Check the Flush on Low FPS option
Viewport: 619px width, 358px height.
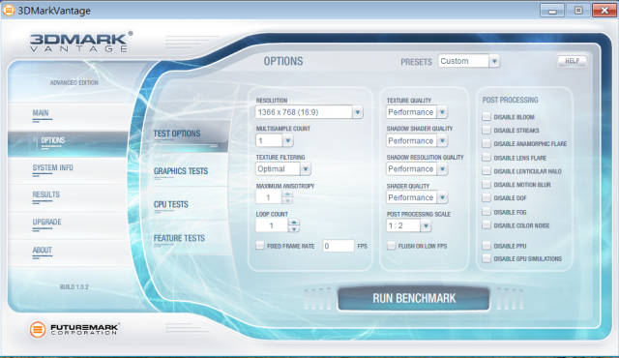(391, 246)
